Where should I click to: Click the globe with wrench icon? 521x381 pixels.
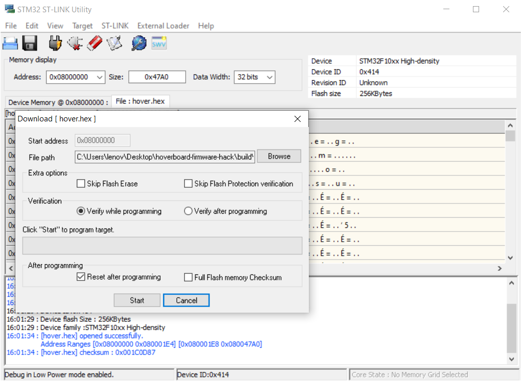[x=139, y=43]
